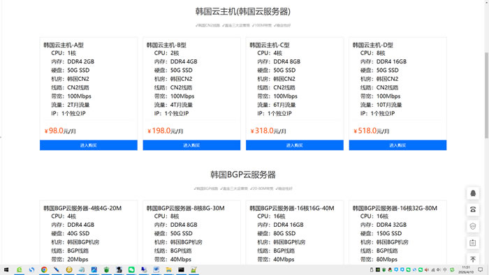Image resolution: width=489 pixels, height=275 pixels.
Task: Click the calendar order icon in sidebar
Action: click(x=473, y=243)
